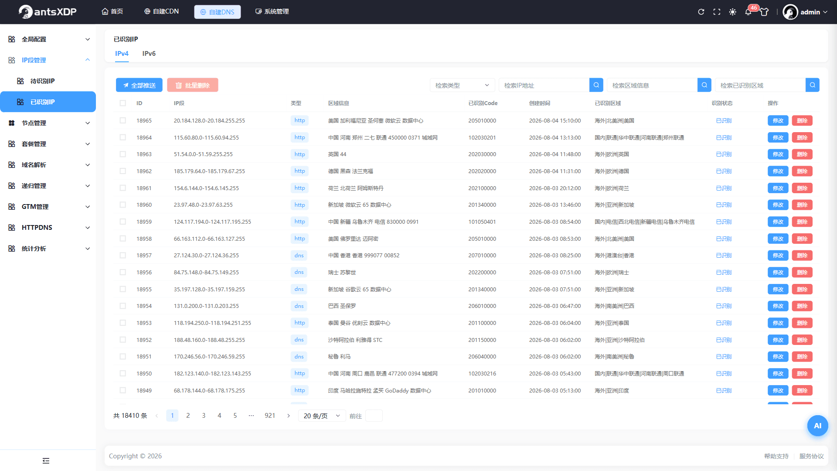The width and height of the screenshot is (837, 471).
Task: Go to next page arrow
Action: coord(288,416)
